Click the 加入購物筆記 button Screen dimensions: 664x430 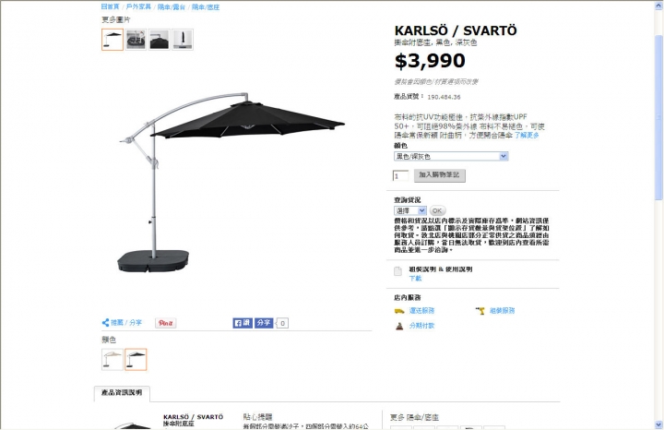(440, 175)
